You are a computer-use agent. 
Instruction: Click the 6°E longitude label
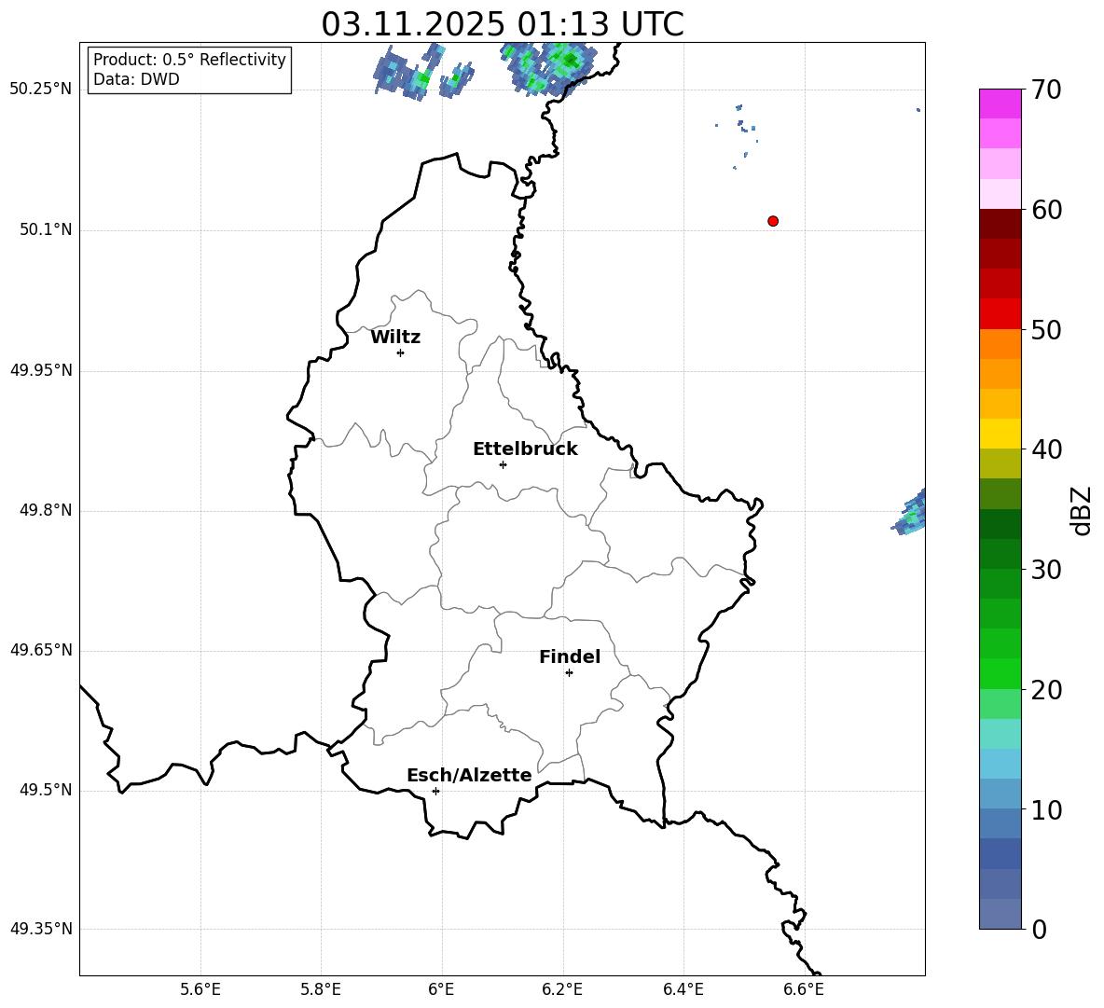[441, 989]
